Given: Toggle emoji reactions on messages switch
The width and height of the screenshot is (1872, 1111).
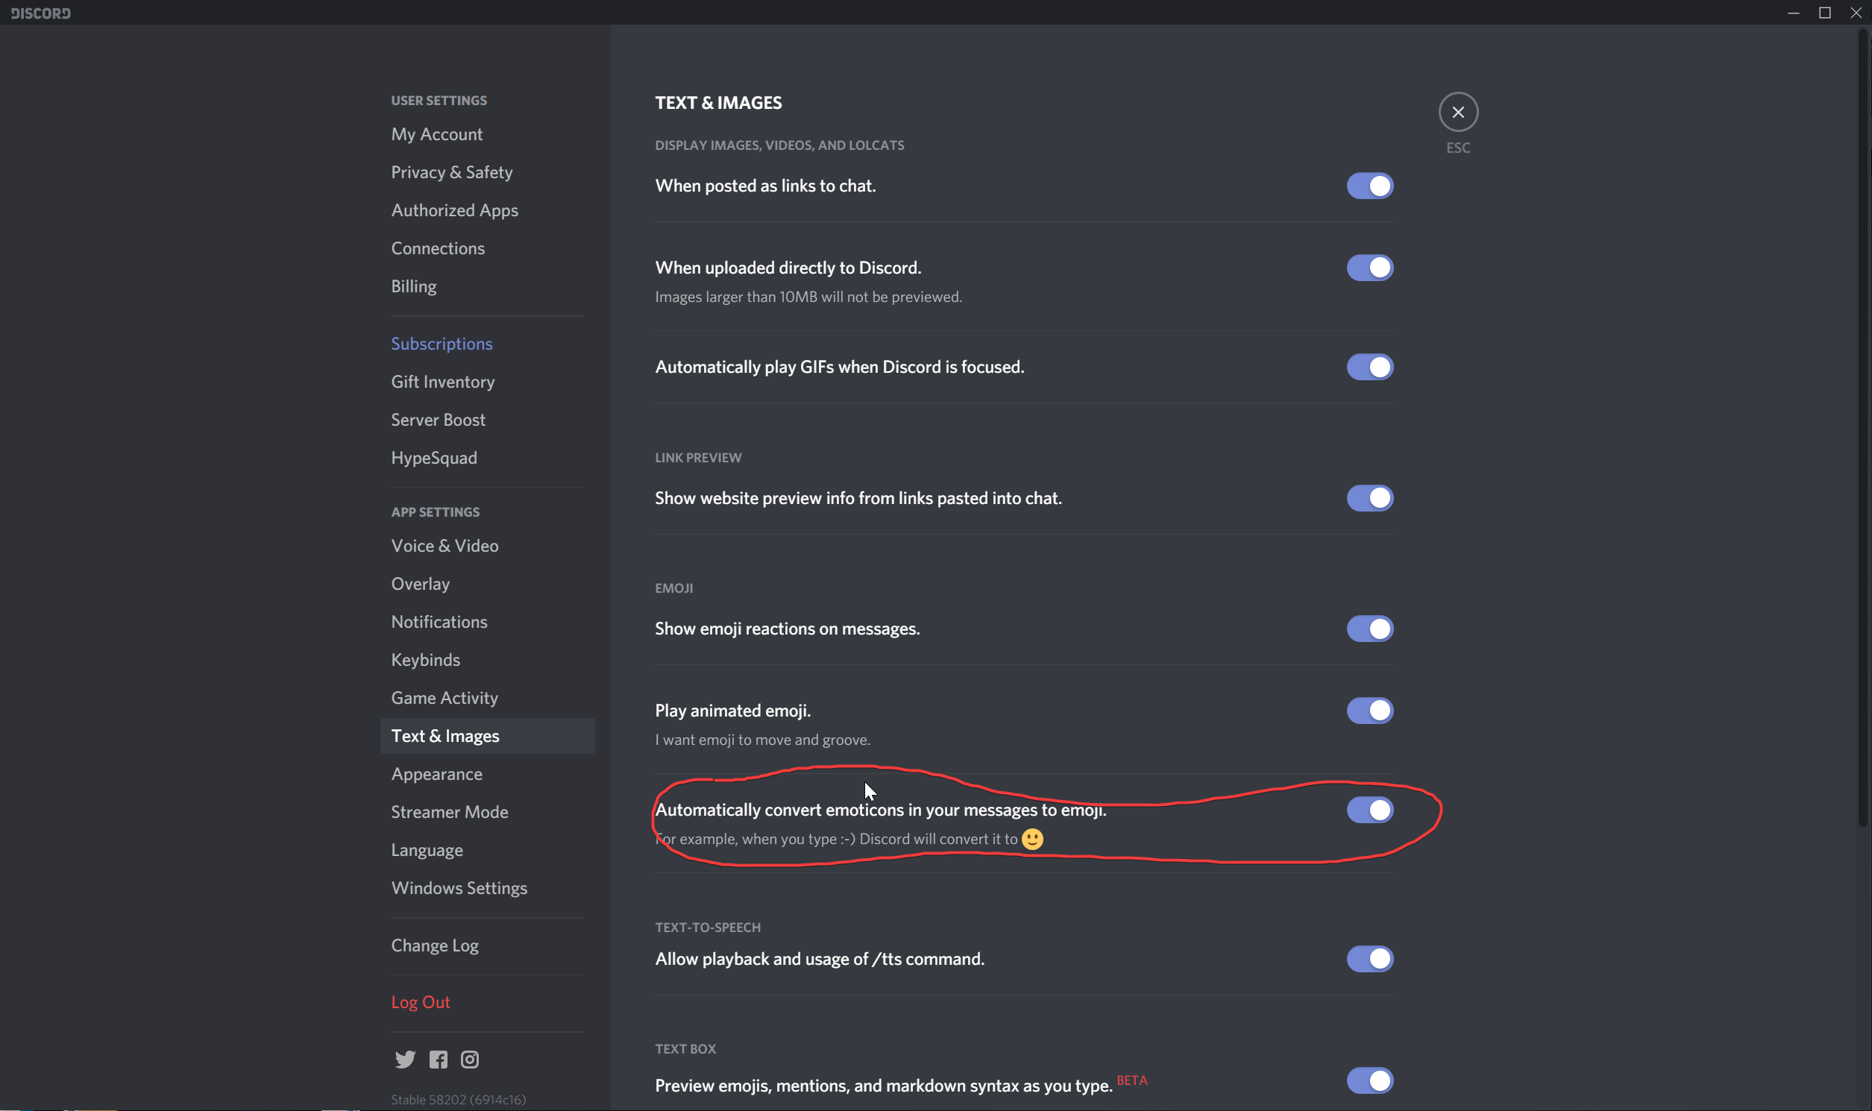Looking at the screenshot, I should click(1369, 629).
